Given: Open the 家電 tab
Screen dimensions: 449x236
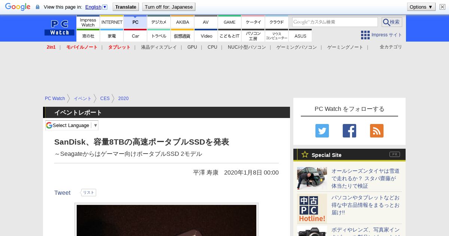Looking at the screenshot, I should pyautogui.click(x=112, y=36).
